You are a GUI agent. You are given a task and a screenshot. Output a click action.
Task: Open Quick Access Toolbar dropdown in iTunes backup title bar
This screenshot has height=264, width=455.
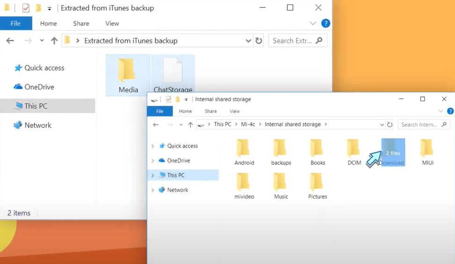(50, 9)
